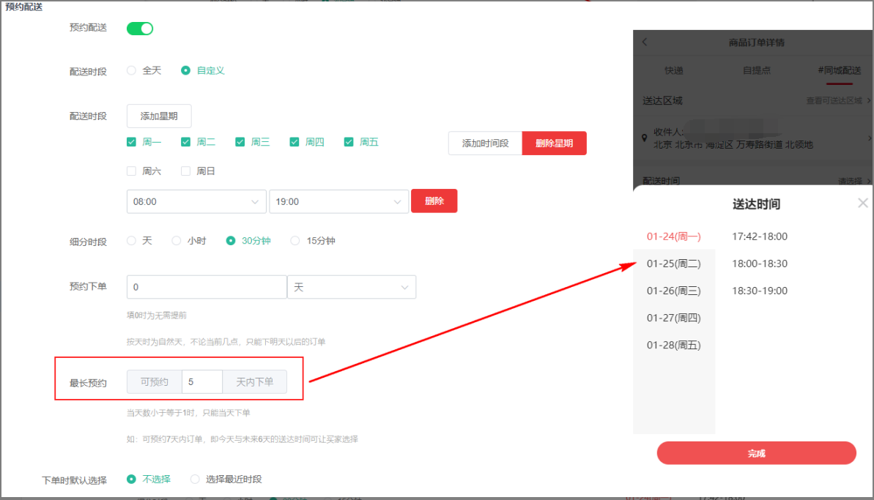Toggle the 预约配送 switch off

pos(139,29)
